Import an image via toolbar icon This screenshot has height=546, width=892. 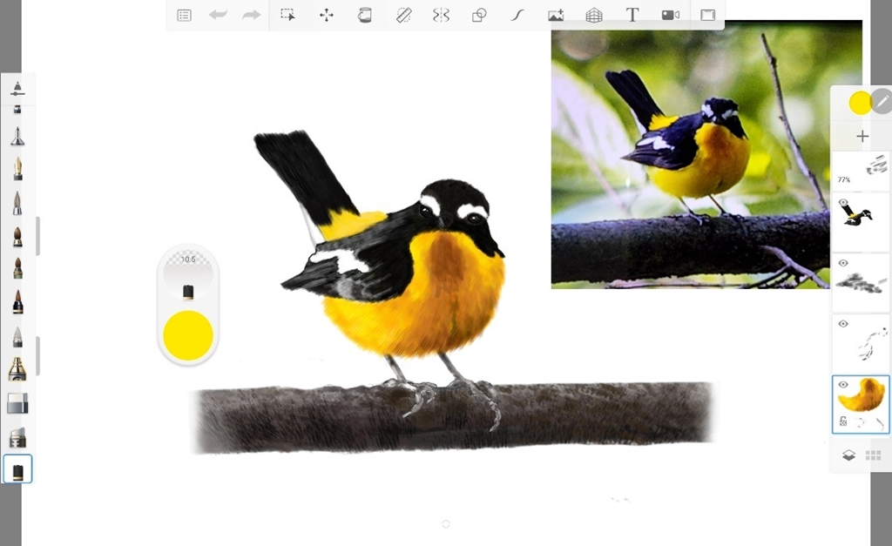pyautogui.click(x=555, y=16)
